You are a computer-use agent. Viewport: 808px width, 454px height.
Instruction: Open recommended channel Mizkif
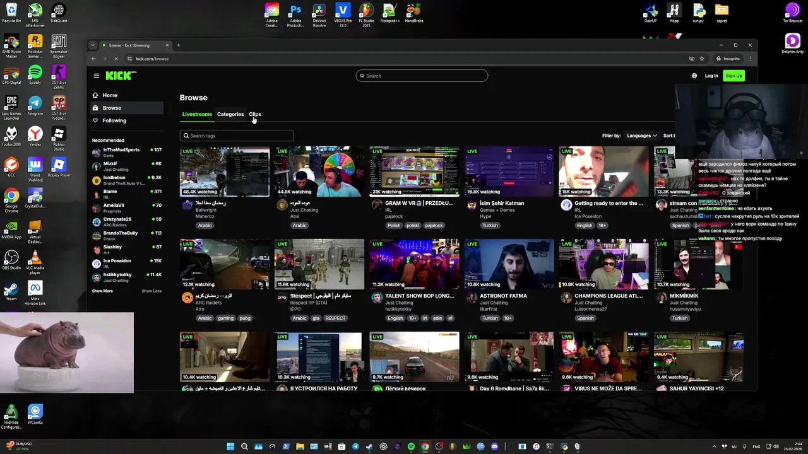[127, 166]
